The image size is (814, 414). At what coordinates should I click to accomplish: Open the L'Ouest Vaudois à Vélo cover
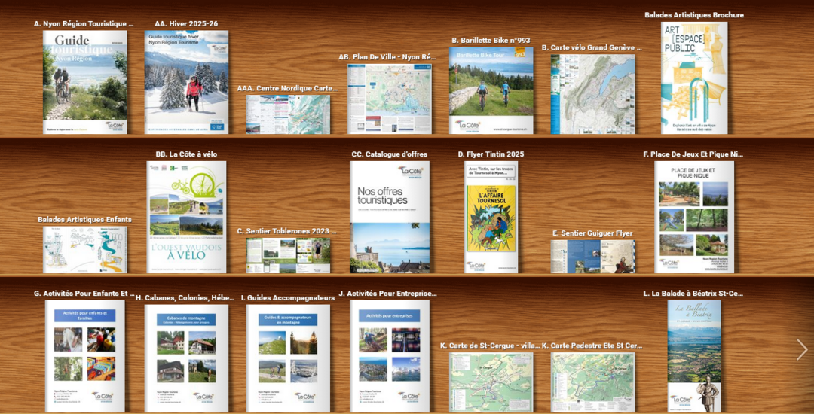186,217
